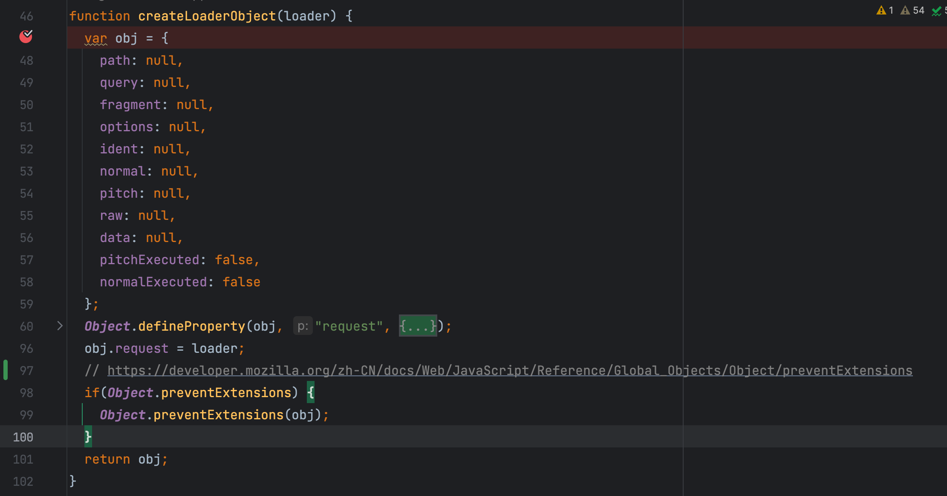Open the developer.mozilla.org preventExtensions link
Screen dimensions: 947x496
click(x=509, y=371)
